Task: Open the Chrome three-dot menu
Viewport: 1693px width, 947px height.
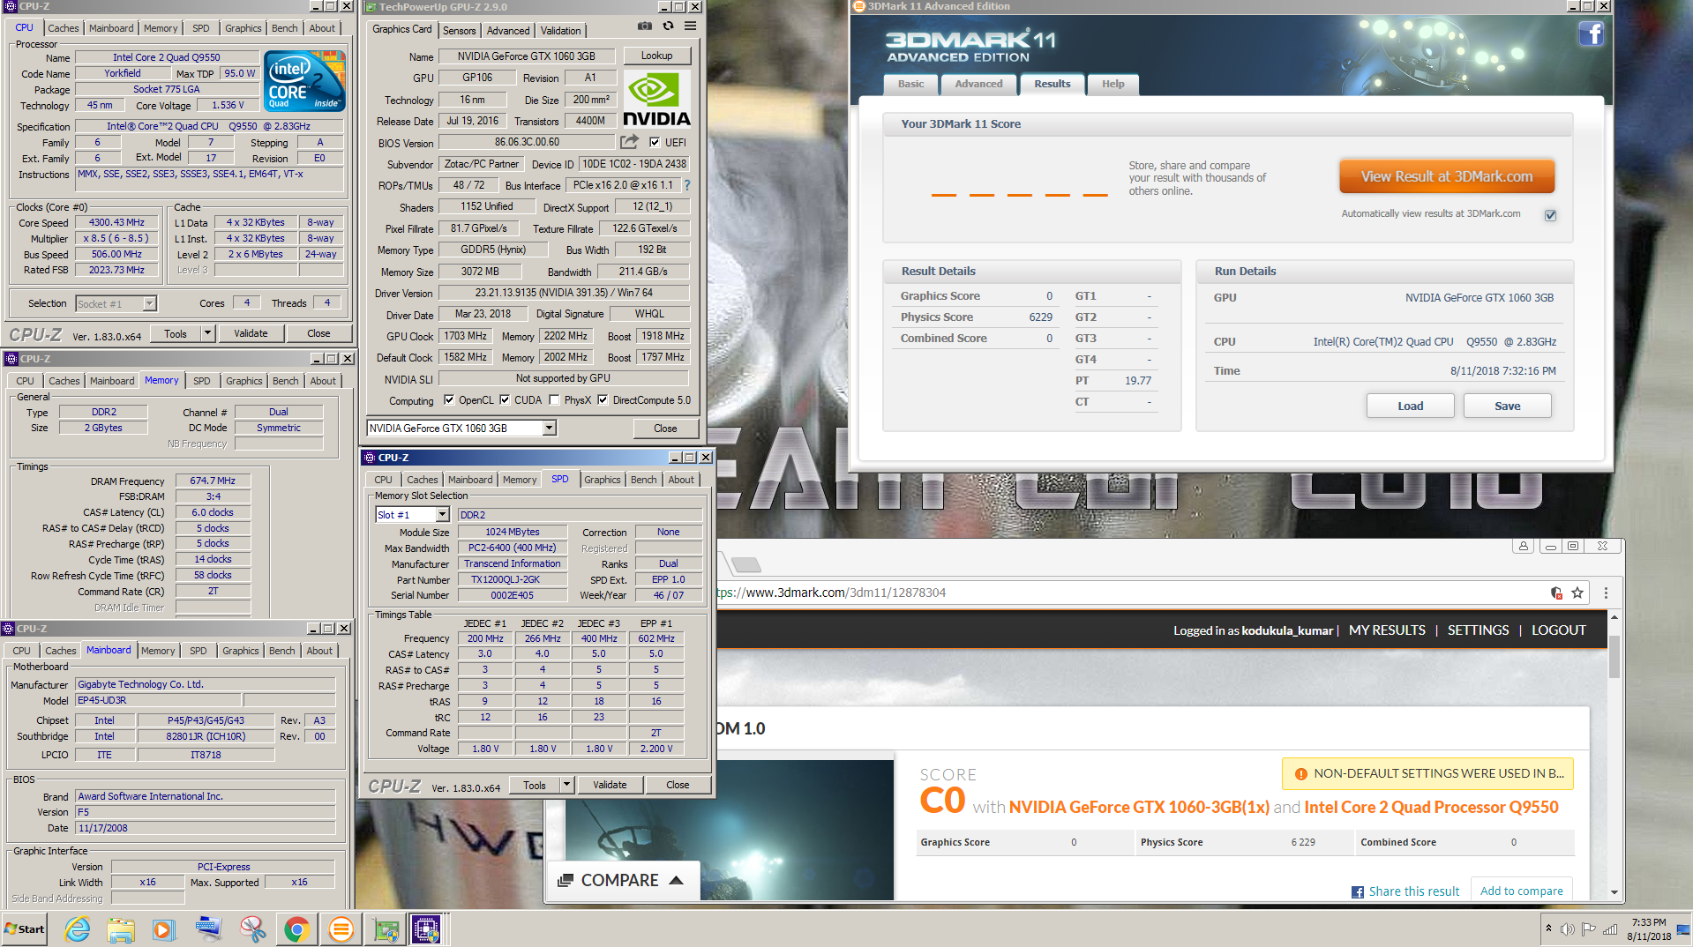Action: [1606, 593]
